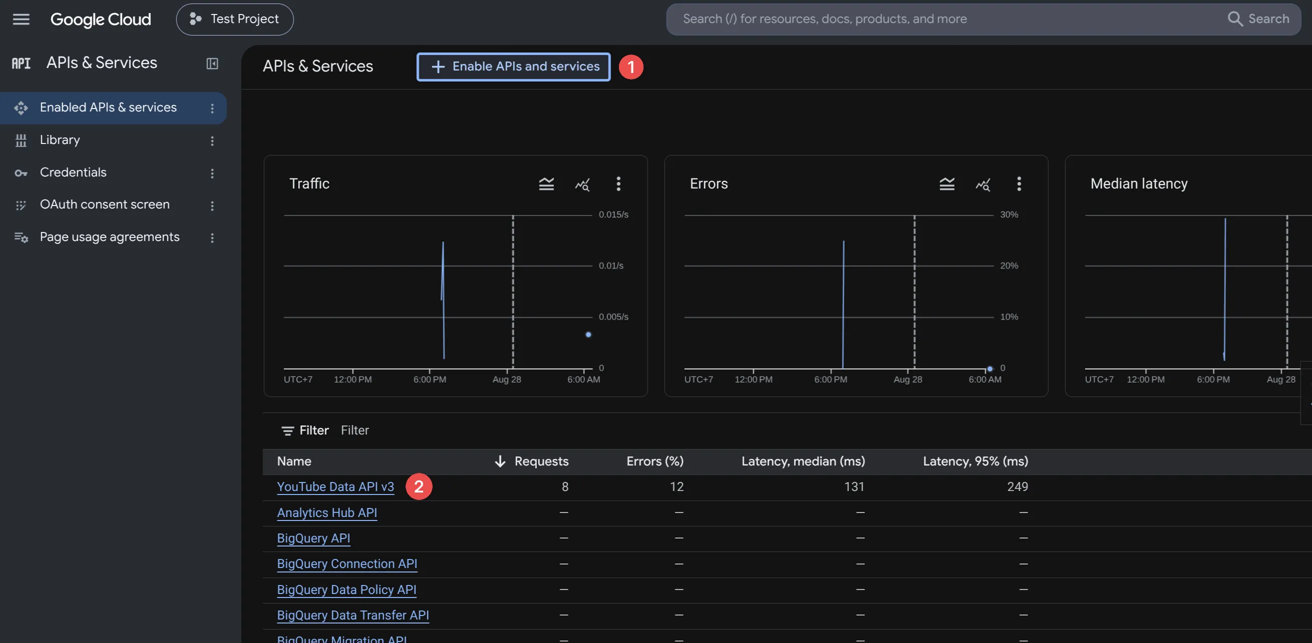Open the BigQuery Connection API link
The width and height of the screenshot is (1312, 643).
click(x=348, y=563)
